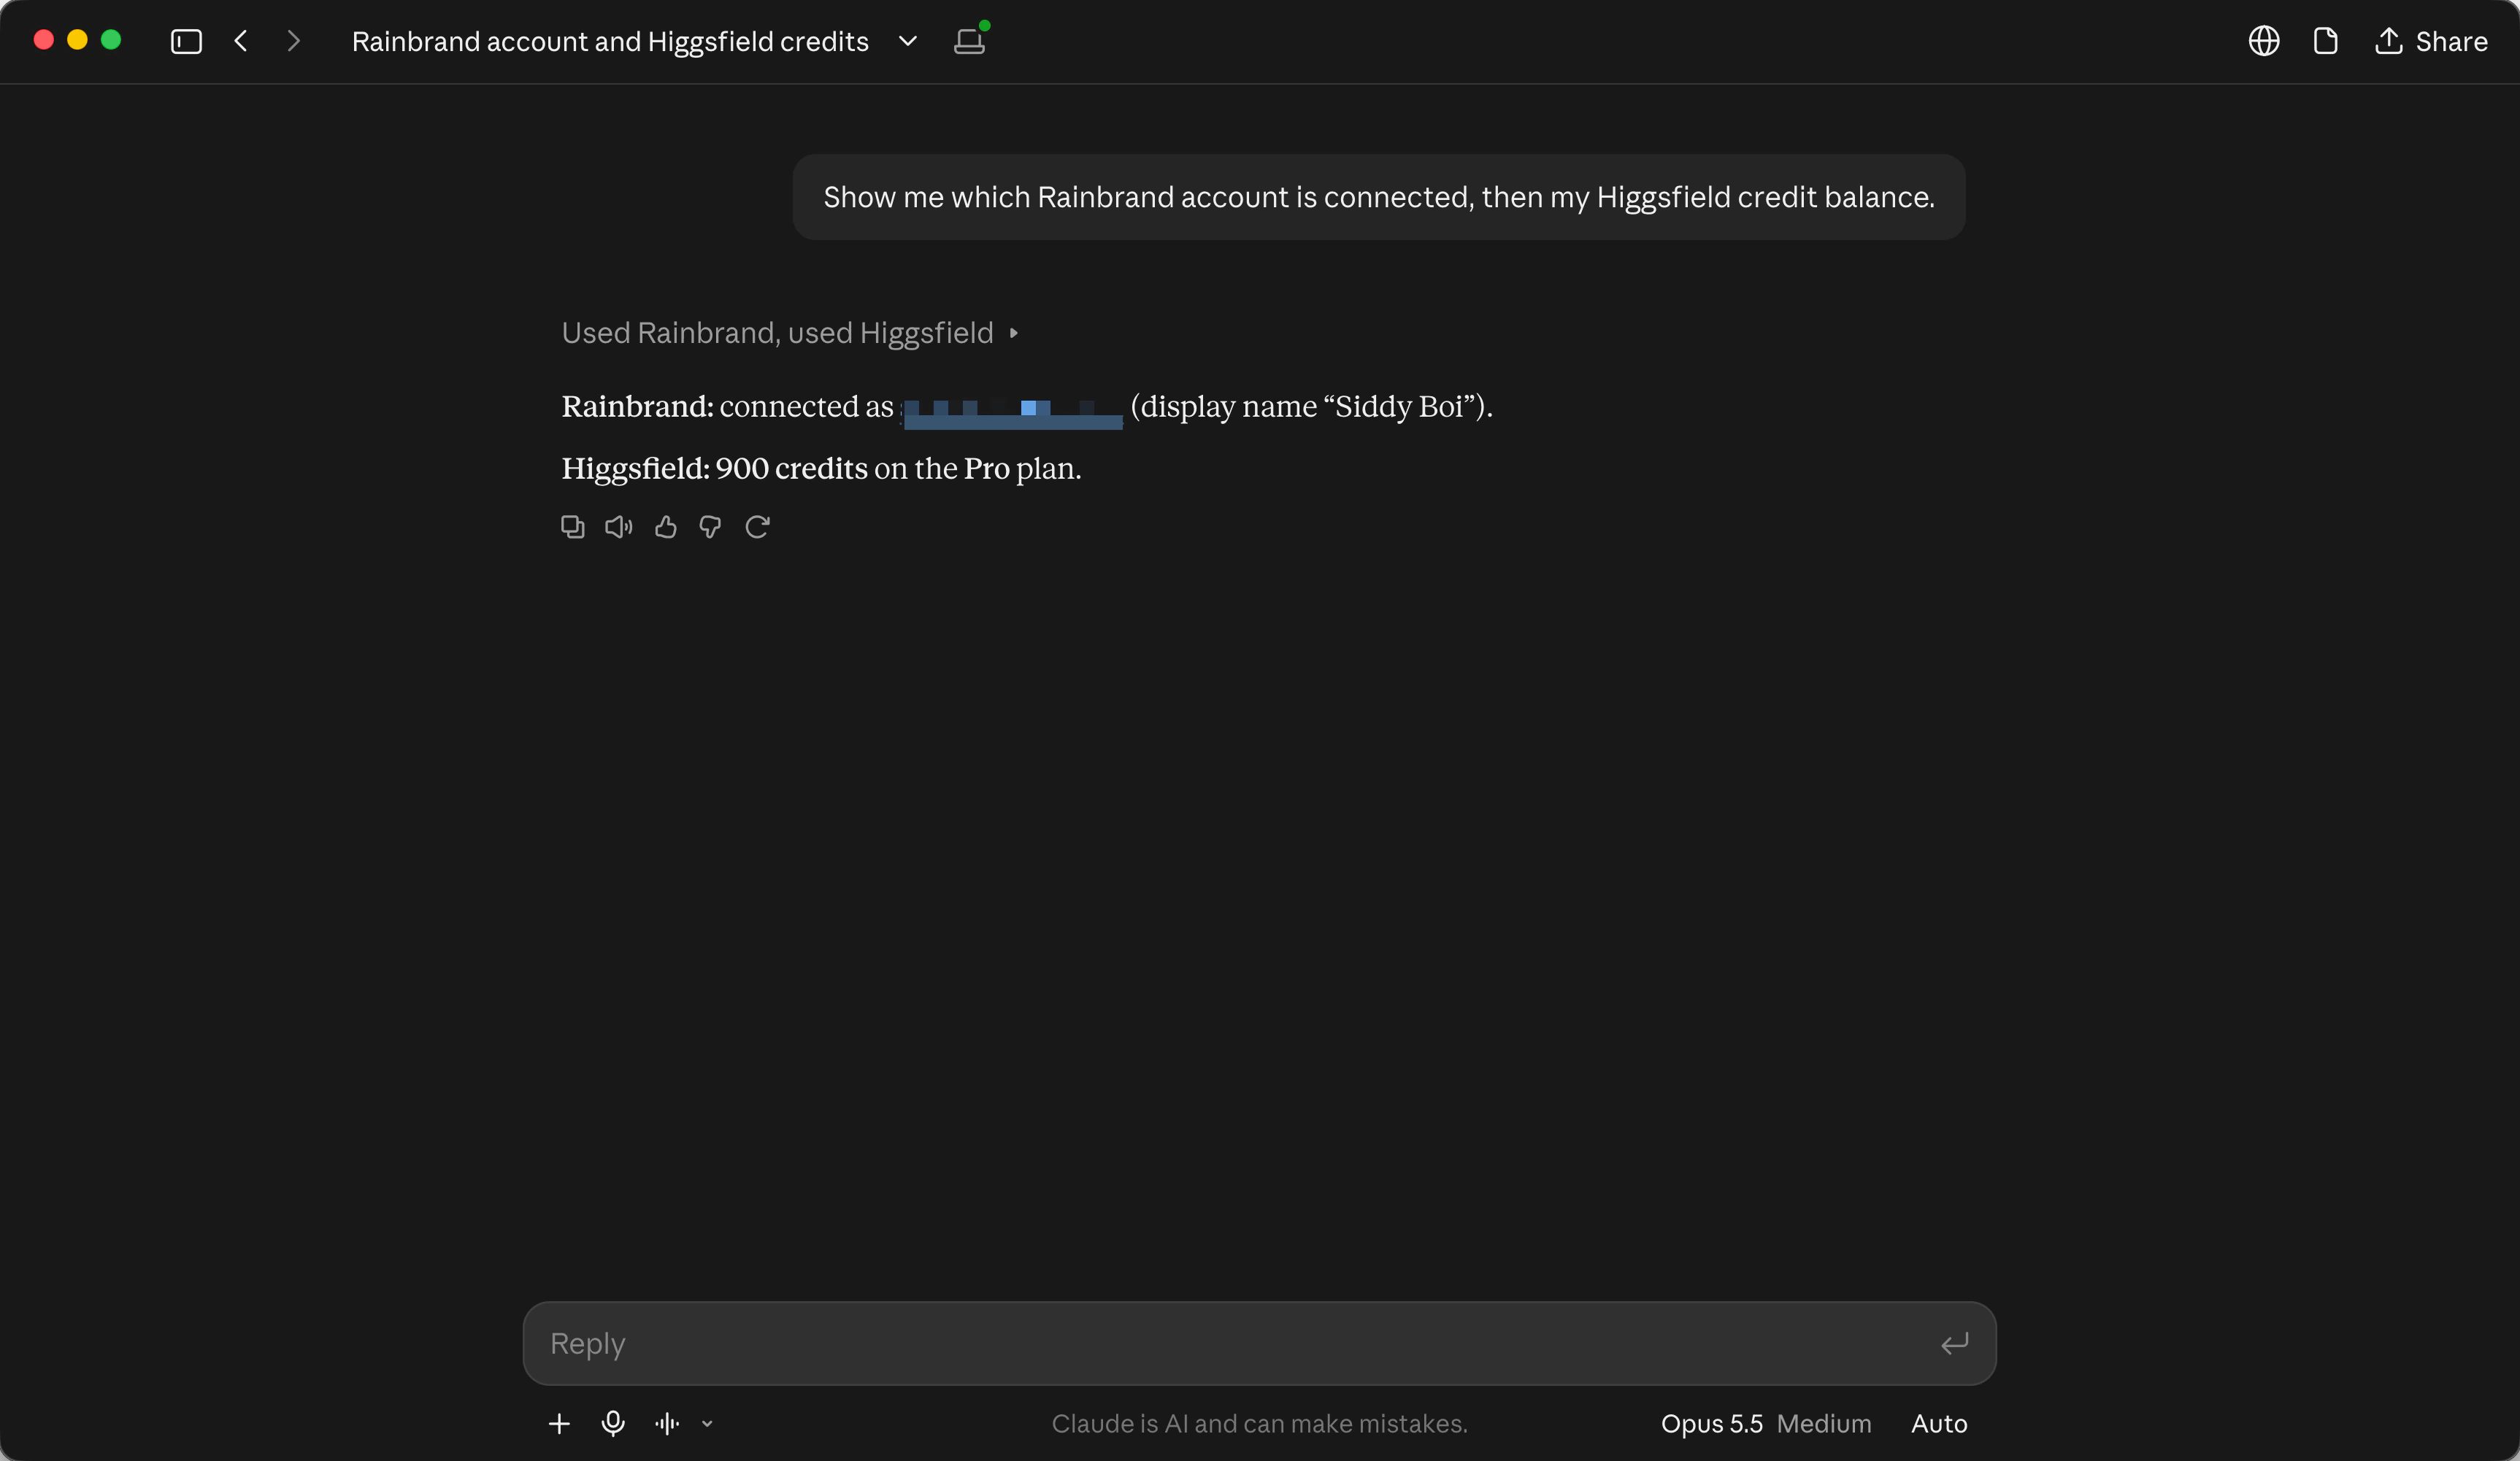The width and height of the screenshot is (2520, 1461).
Task: Click the Share button
Action: coord(2431,41)
